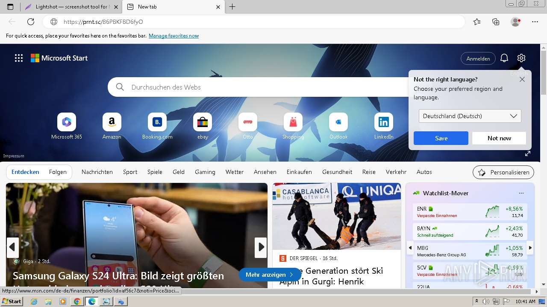Select the Entdecken feed tab

(x=25, y=172)
